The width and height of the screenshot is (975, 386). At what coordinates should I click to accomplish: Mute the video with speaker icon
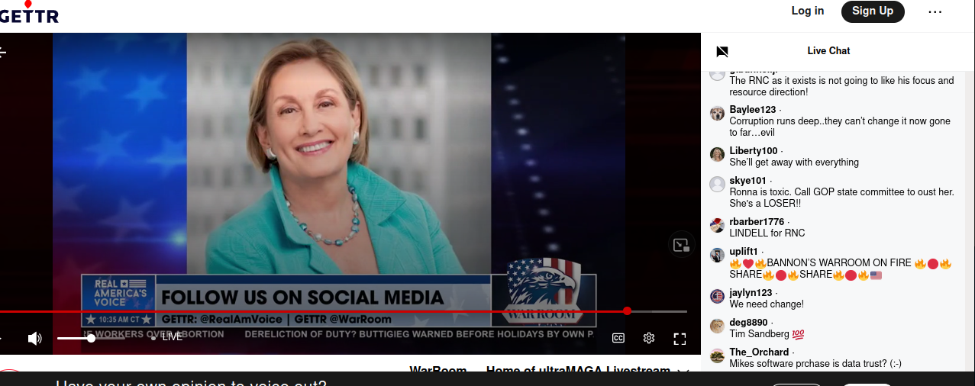[x=34, y=338]
